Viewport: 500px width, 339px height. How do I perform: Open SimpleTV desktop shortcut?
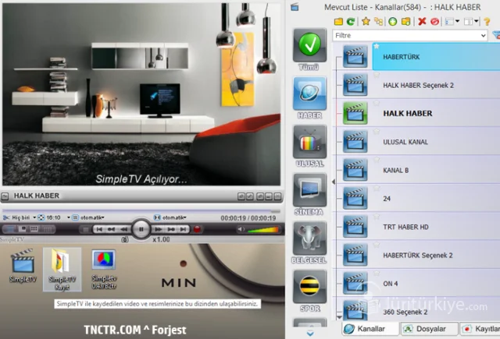point(23,267)
